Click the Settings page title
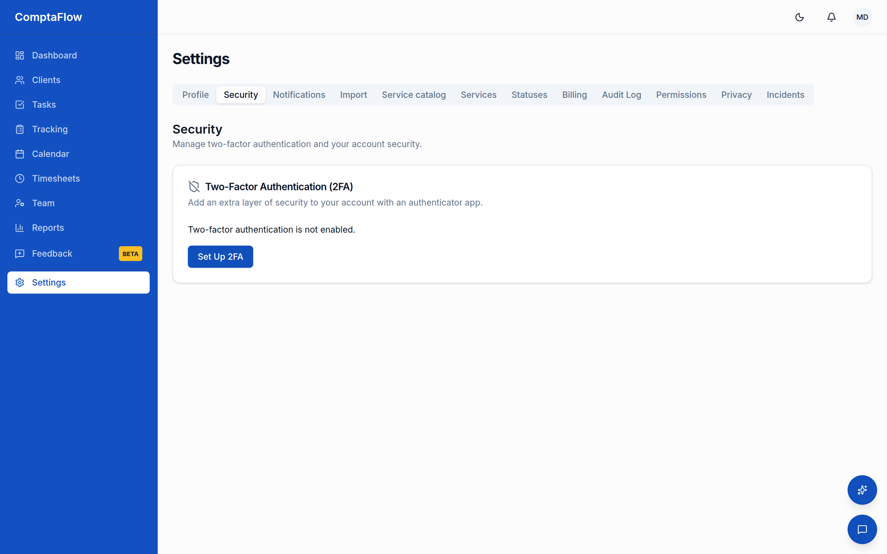887x554 pixels. 201,58
